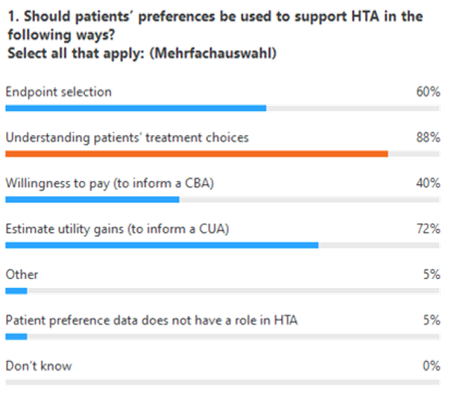Screen dimensions: 457x399
Task: Click the 40% result percentage
Action: click(428, 183)
